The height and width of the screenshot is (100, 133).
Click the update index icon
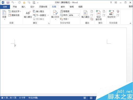coord(104,15)
